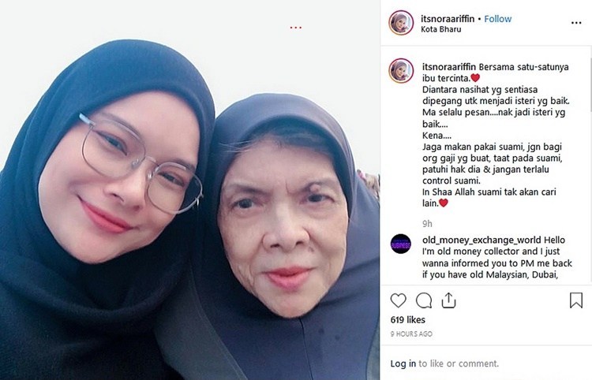This screenshot has height=380, width=592.
Task: Click the selfie photo of the two women
Action: point(190,190)
